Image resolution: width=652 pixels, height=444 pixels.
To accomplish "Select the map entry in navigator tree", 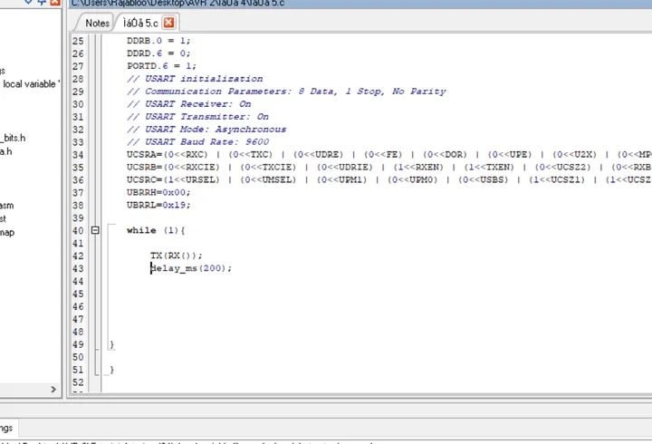I will tap(7, 232).
